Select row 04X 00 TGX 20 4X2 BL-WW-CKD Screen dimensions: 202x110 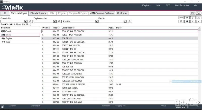[120, 77]
